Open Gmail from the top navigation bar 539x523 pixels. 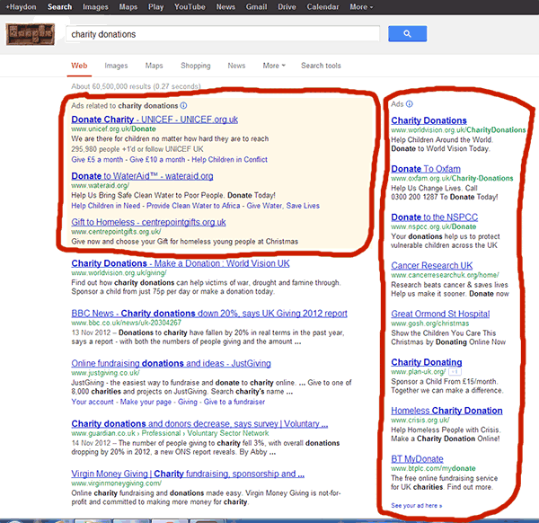[x=256, y=7]
